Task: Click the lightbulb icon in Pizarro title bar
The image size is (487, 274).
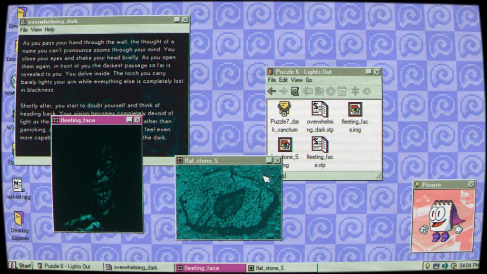Action: [418, 185]
